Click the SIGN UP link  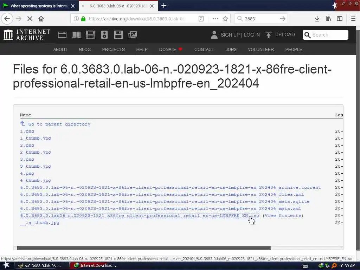tap(230, 35)
